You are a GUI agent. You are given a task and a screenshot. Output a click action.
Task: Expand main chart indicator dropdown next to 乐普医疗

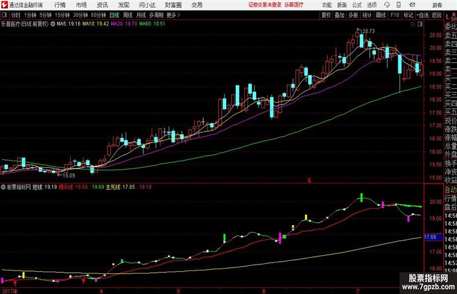pyautogui.click(x=53, y=24)
